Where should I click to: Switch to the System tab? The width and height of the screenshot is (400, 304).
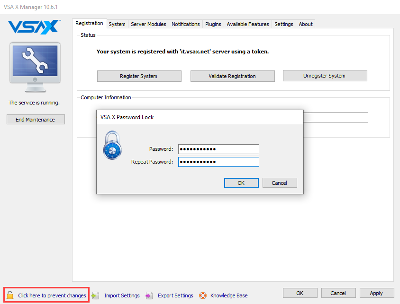point(117,24)
